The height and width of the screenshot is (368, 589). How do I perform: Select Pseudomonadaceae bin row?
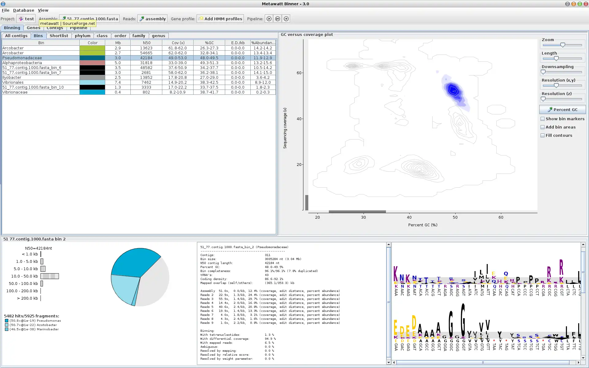coord(21,58)
